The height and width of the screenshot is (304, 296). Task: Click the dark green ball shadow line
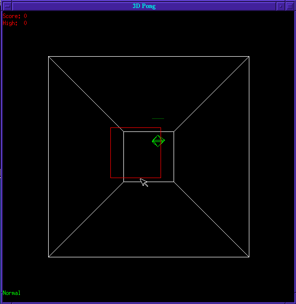(x=158, y=118)
